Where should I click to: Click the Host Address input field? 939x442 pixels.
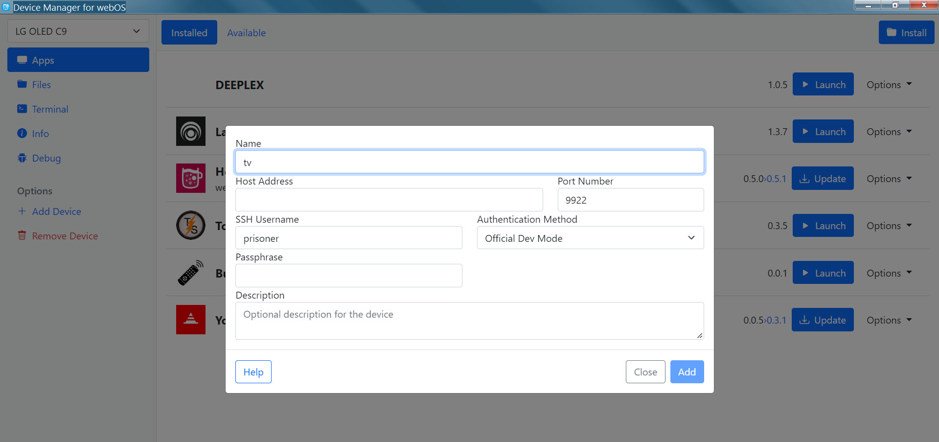(389, 200)
